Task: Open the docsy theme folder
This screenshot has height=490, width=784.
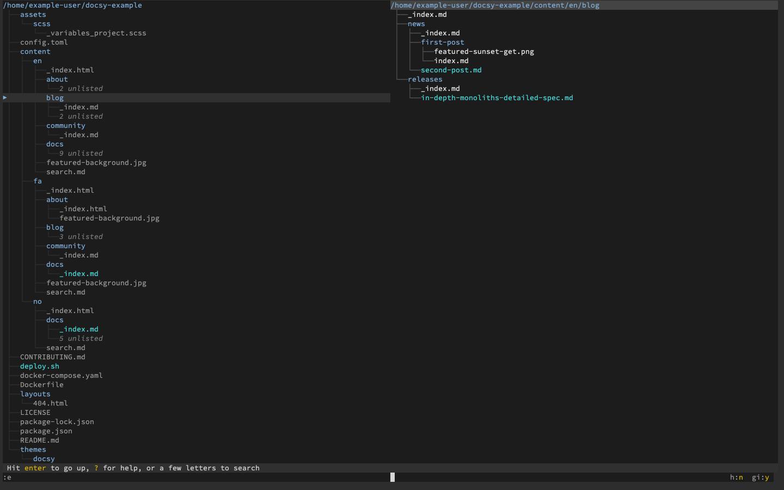Action: (44, 458)
